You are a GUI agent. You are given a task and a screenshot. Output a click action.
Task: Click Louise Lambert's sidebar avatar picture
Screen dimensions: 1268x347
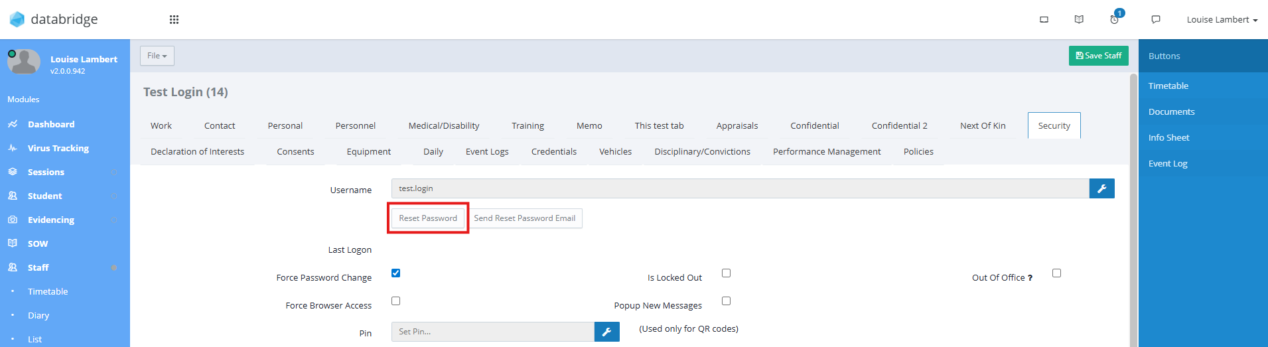(x=24, y=62)
